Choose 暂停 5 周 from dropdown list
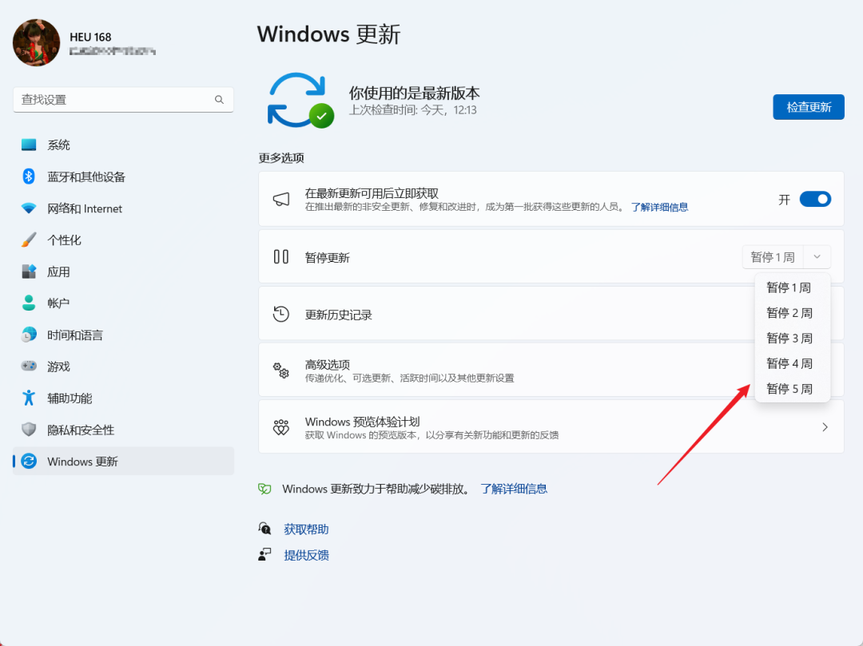 [789, 389]
